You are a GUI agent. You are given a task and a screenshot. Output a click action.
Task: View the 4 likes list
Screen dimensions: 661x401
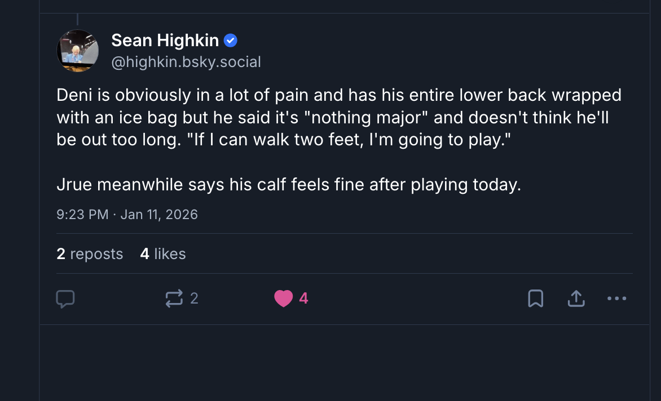(162, 254)
